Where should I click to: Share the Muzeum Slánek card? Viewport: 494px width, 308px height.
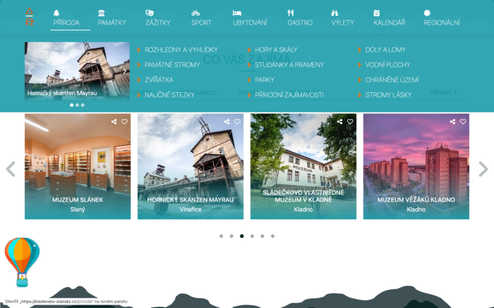(114, 122)
